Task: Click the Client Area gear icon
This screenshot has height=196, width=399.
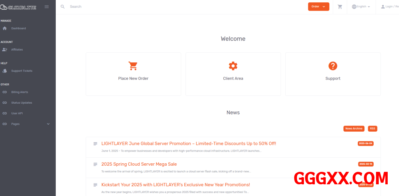Action: coord(233,66)
